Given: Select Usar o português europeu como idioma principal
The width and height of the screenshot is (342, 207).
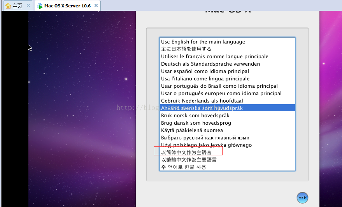Looking at the screenshot, I should point(227,93).
